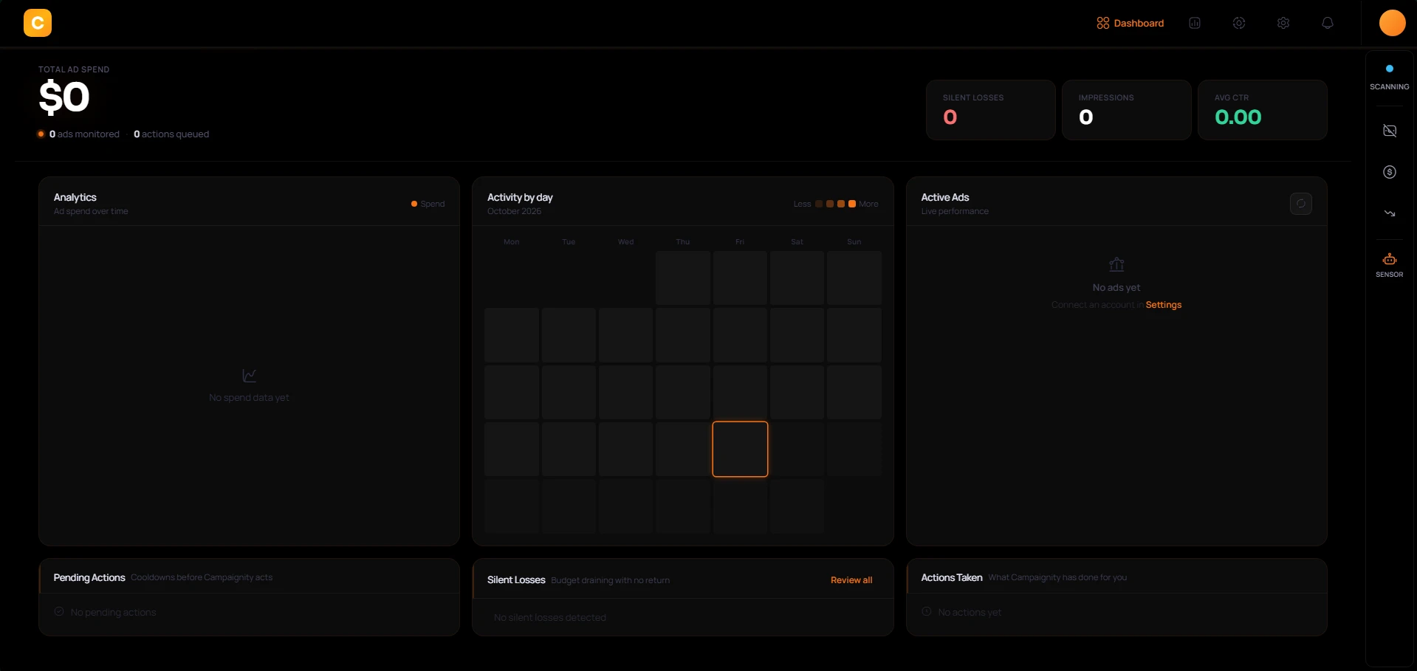Viewport: 1417px width, 671px height.
Task: Toggle the Spend legend in Analytics
Action: coord(428,204)
